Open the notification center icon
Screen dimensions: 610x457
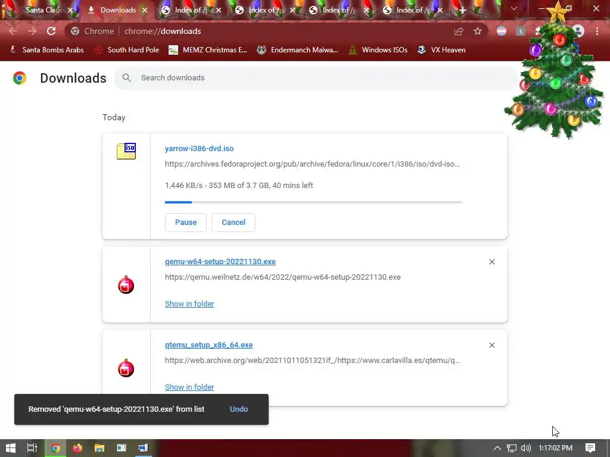590,448
